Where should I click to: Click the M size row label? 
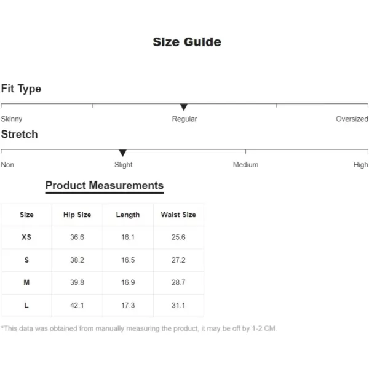click(x=26, y=282)
